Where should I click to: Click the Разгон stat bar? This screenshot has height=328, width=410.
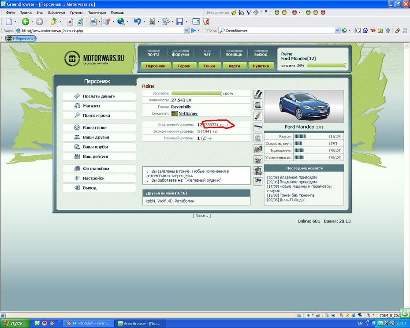[300, 136]
